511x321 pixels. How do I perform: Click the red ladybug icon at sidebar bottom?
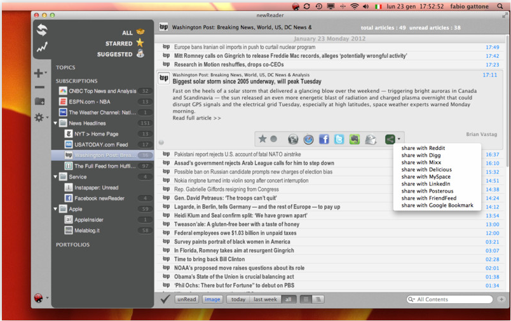39,298
